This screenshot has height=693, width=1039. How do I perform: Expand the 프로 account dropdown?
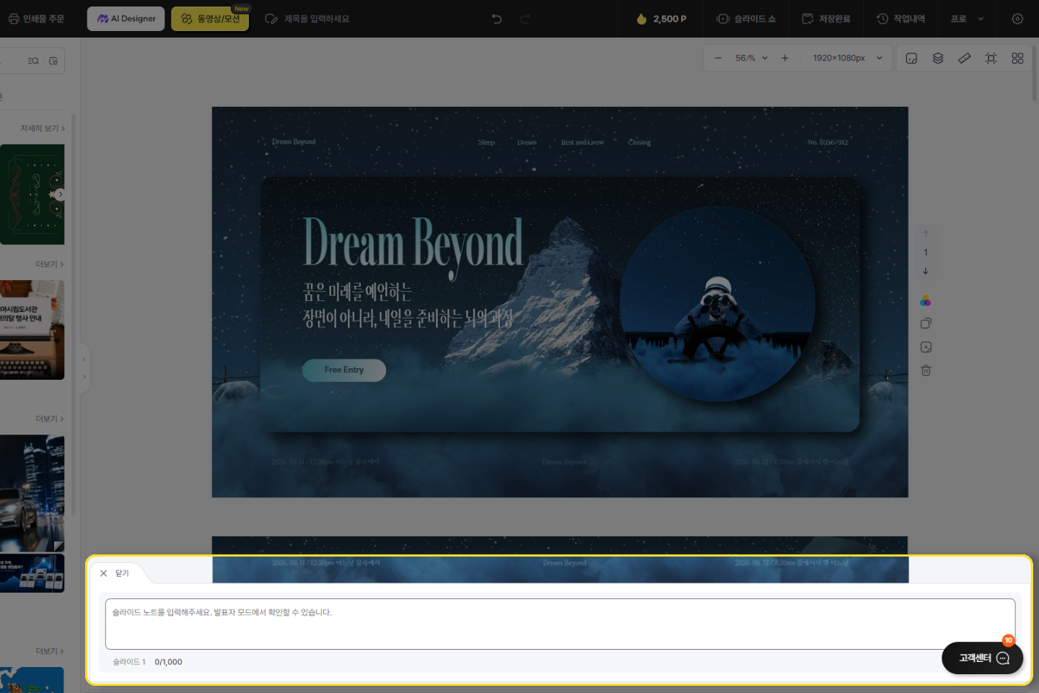pos(967,19)
